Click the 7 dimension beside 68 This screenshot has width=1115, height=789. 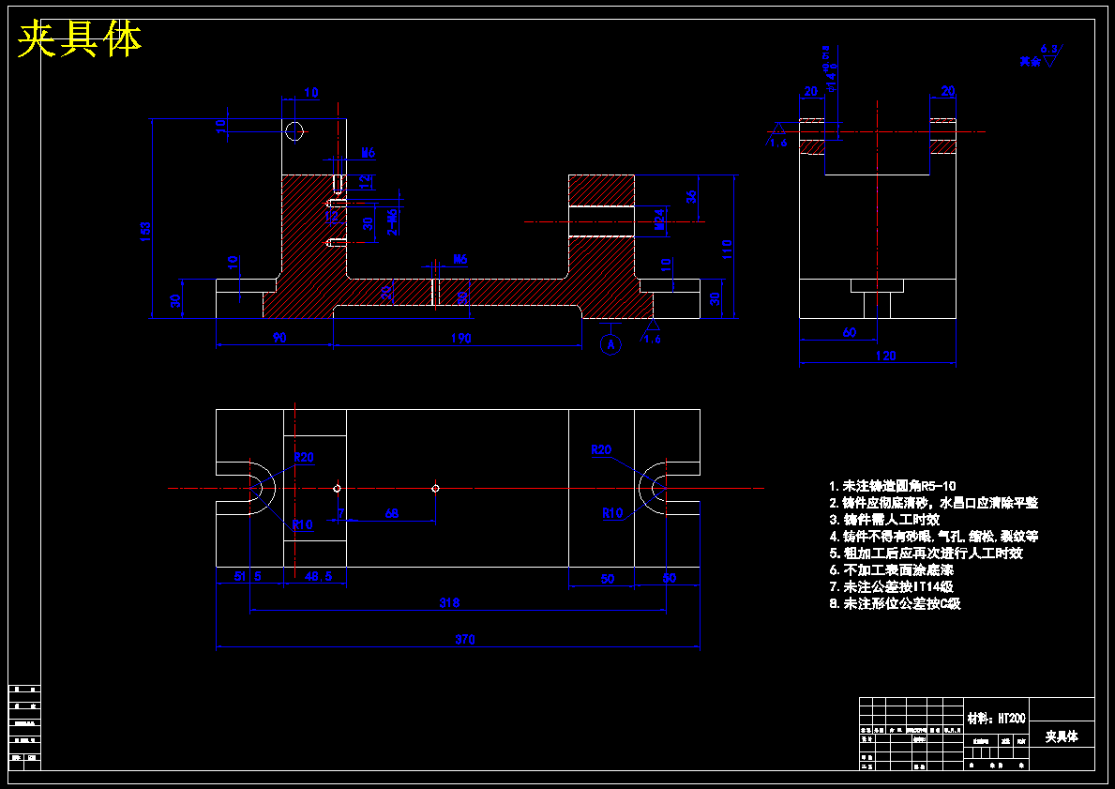pos(340,513)
